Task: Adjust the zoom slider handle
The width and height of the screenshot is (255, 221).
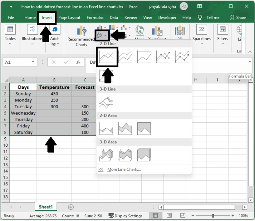Action: pos(213,216)
